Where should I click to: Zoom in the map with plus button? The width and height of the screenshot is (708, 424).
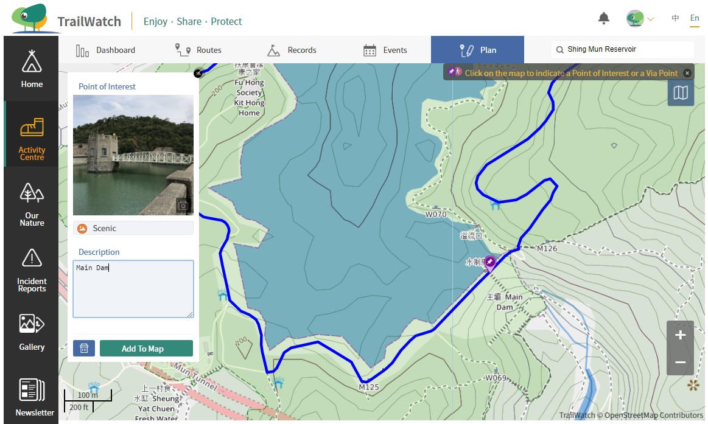point(680,335)
